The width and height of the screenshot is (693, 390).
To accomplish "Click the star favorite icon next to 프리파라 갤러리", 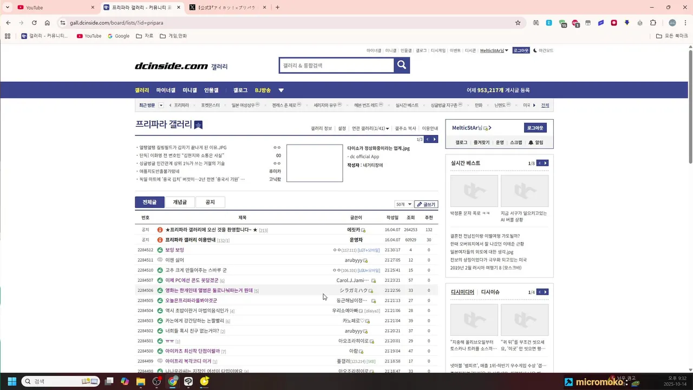I will (x=198, y=125).
